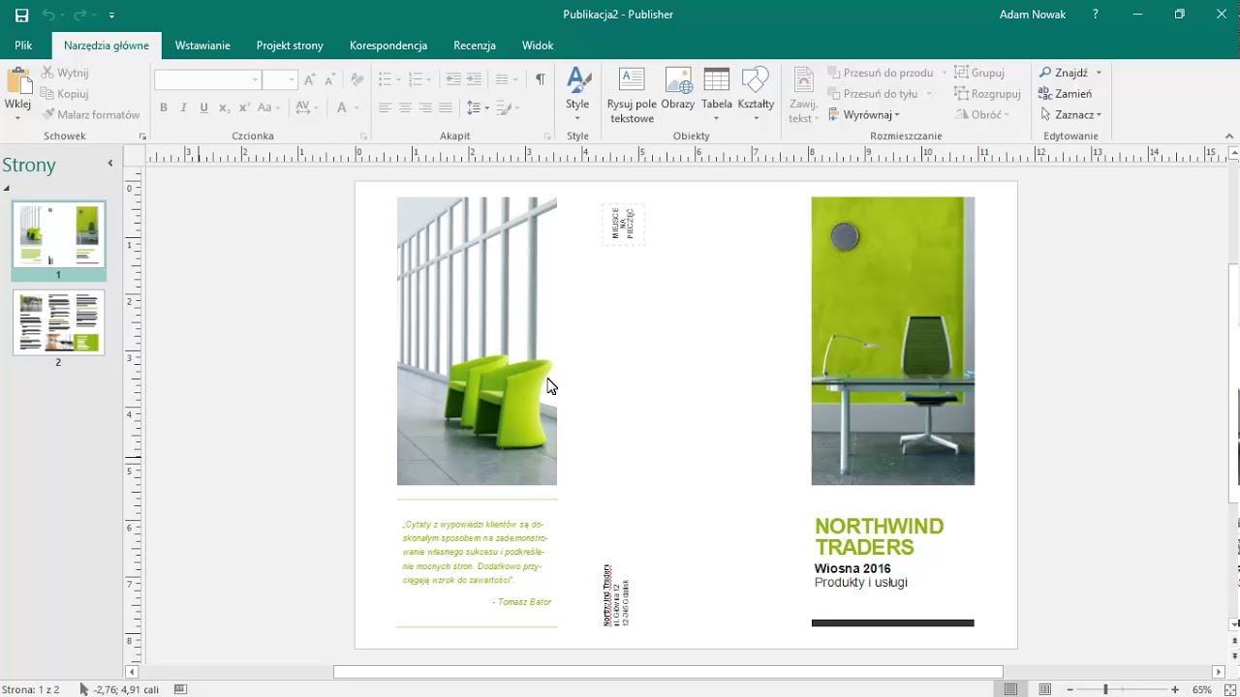Ungroup objects with Rozgrupuj
Viewport: 1240px width, 697px height.
coord(987,94)
